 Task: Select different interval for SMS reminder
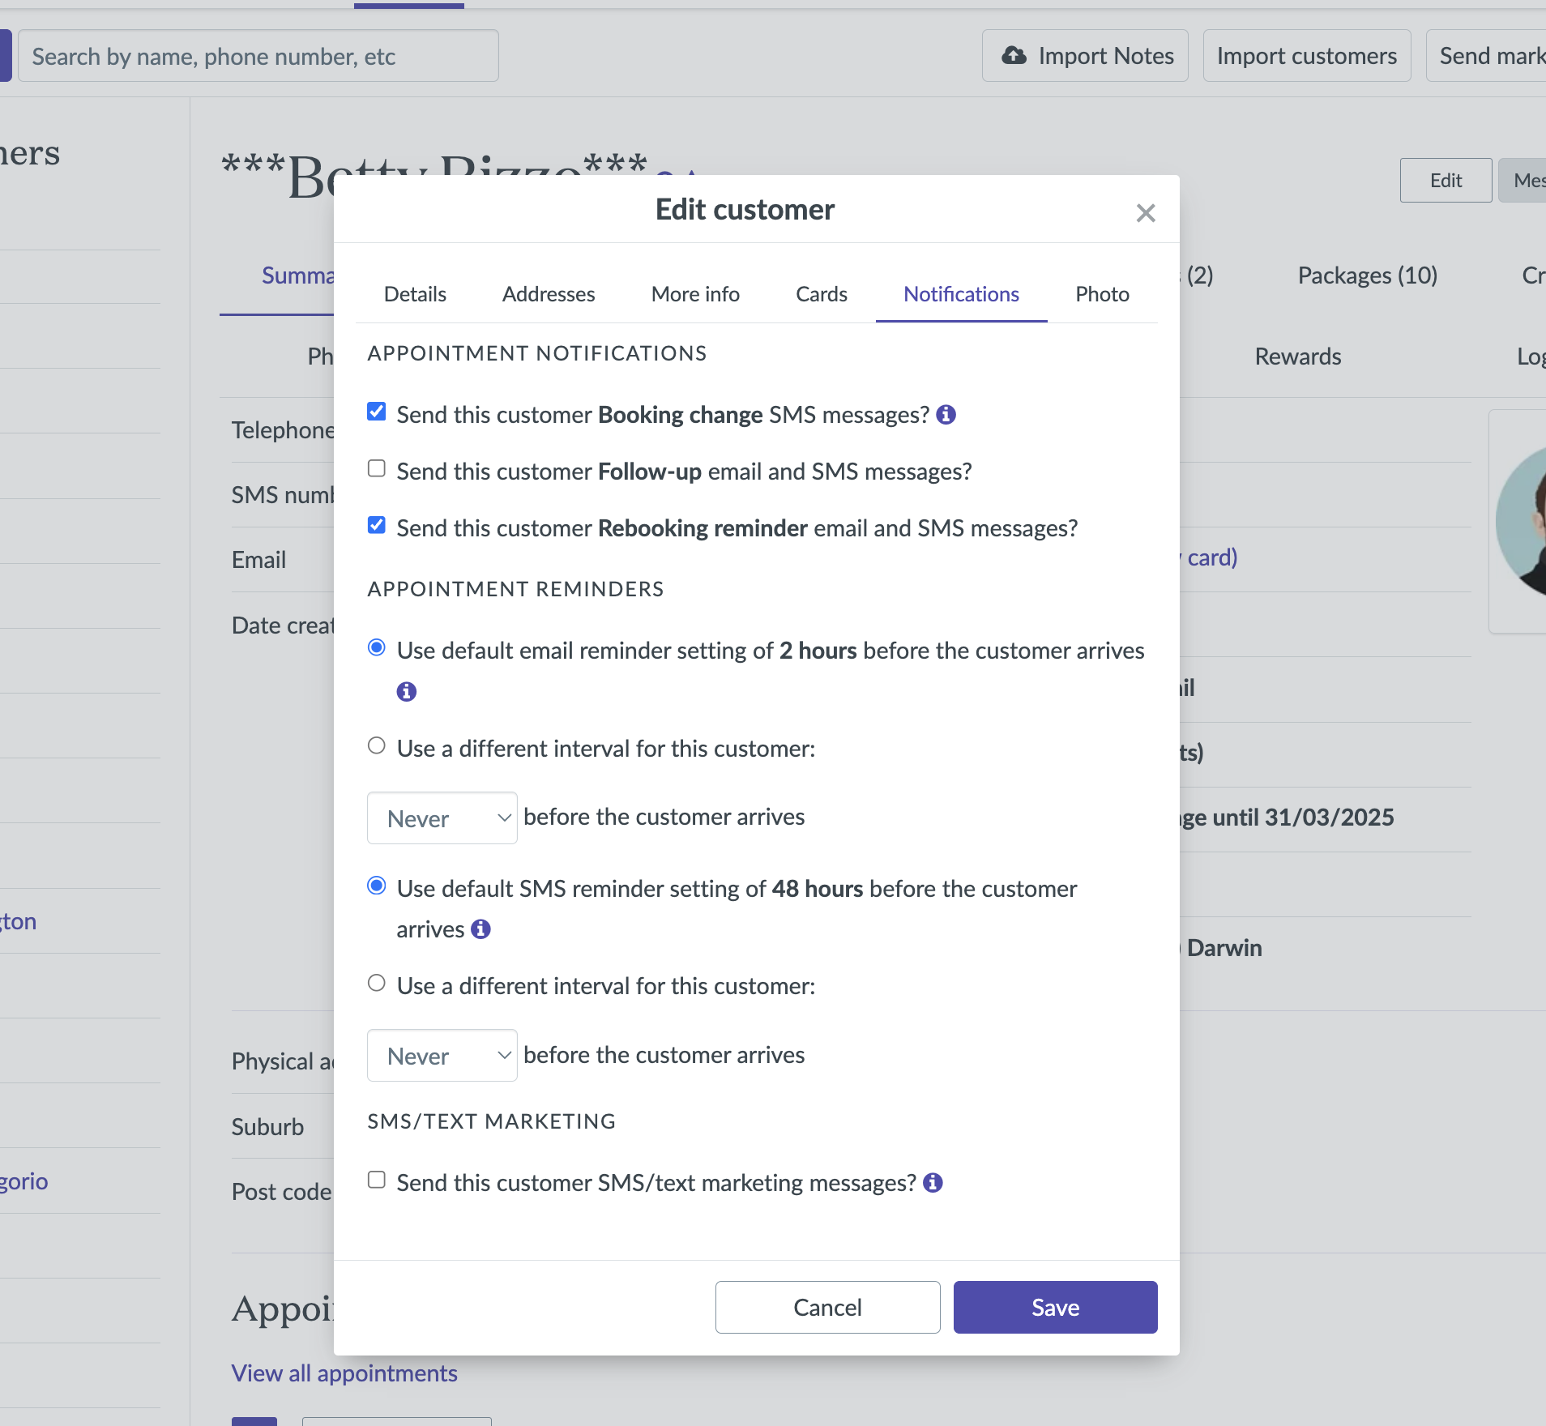[x=377, y=984]
